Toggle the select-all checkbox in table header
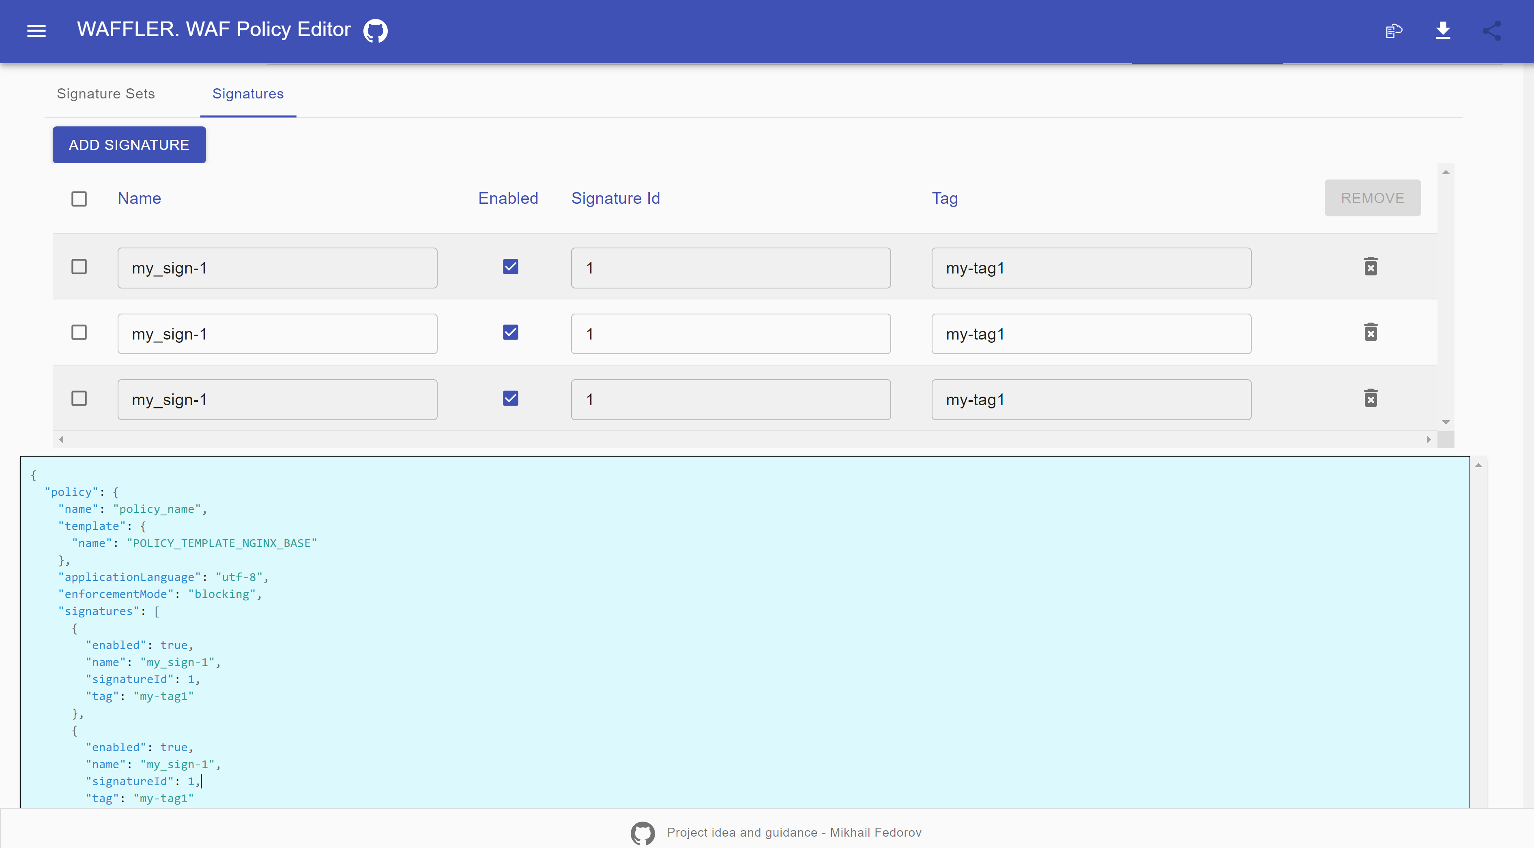This screenshot has width=1534, height=848. pos(79,199)
